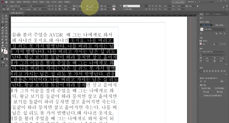Open the (14.4pt) leading dropdown in control bar

tap(32, 9)
